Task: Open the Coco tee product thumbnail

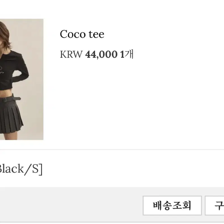Action: [22, 79]
